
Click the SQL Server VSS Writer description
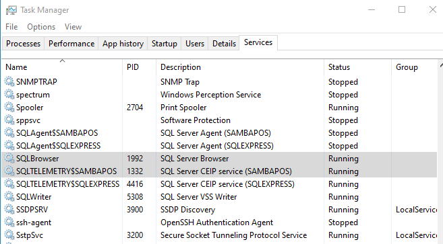click(199, 197)
